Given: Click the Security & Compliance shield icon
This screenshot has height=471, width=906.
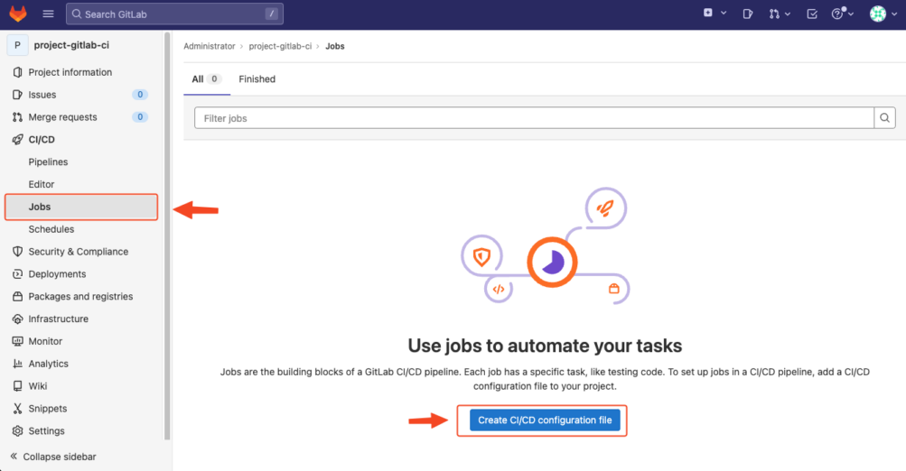Looking at the screenshot, I should tap(17, 252).
